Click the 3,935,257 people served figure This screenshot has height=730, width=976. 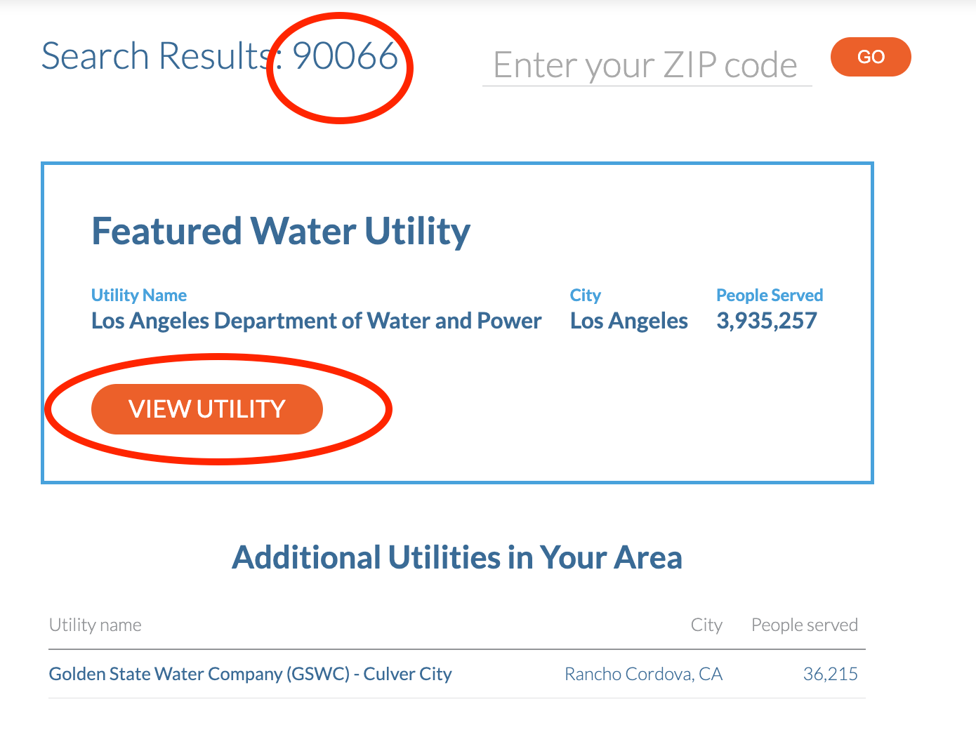766,321
